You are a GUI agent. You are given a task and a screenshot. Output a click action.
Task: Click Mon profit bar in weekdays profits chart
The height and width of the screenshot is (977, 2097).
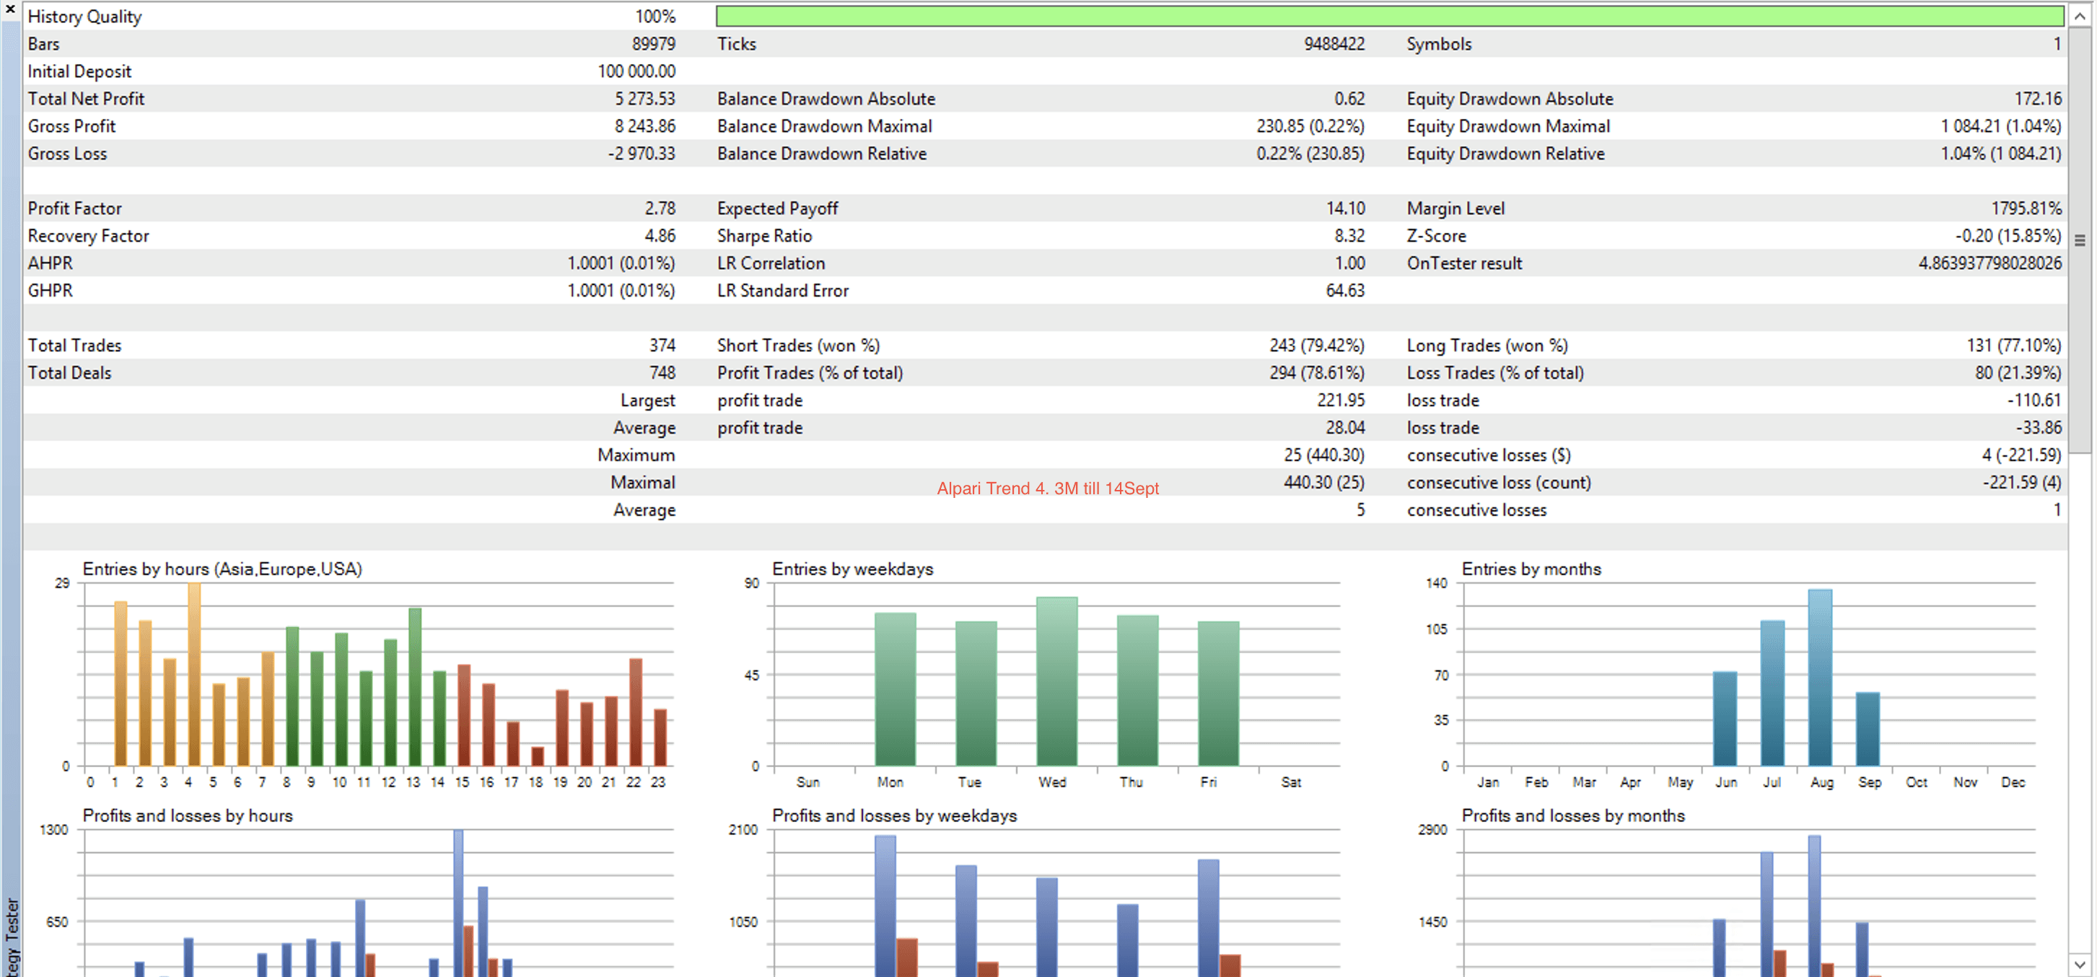coord(885,903)
